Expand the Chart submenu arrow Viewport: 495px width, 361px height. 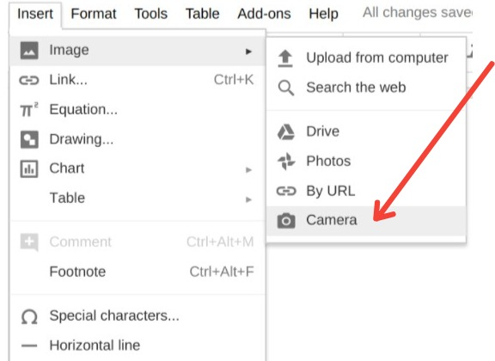pyautogui.click(x=248, y=170)
